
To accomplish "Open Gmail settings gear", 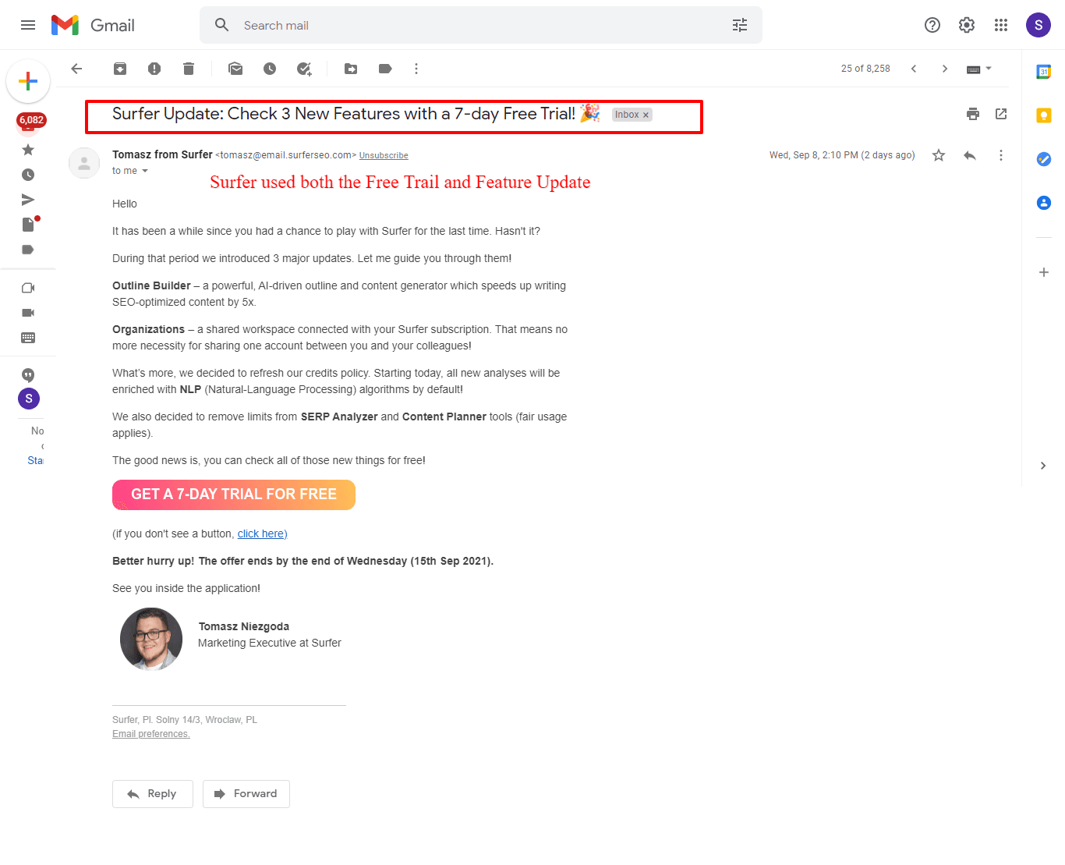I will [967, 25].
